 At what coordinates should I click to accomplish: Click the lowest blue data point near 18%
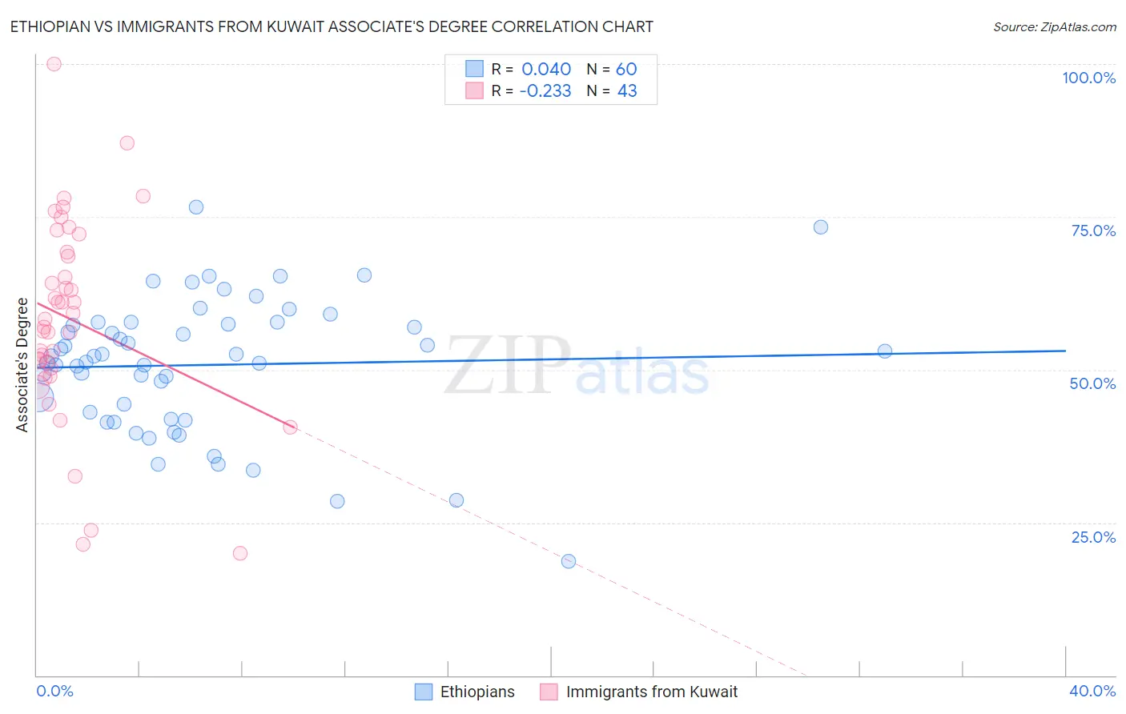[x=569, y=561]
